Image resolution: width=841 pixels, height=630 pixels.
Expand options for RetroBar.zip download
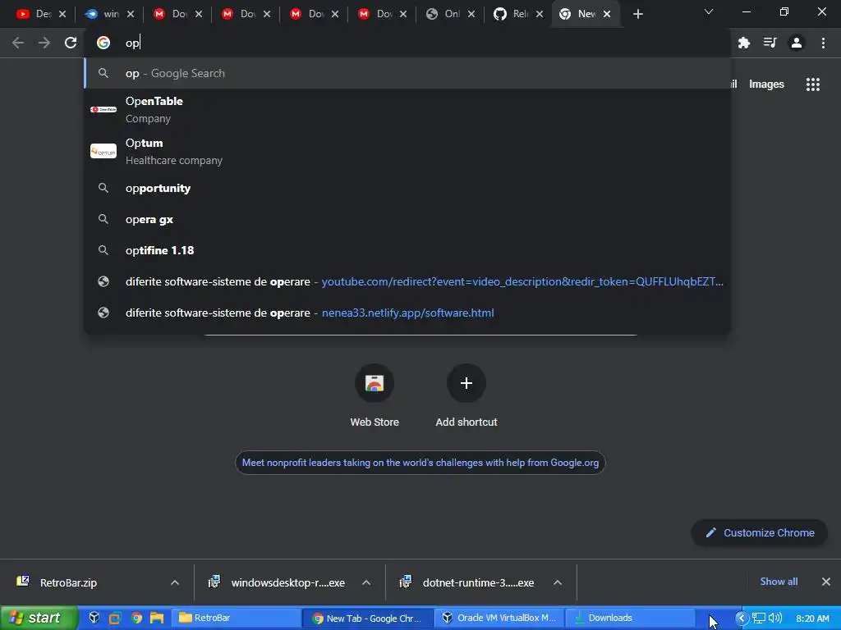tap(175, 582)
